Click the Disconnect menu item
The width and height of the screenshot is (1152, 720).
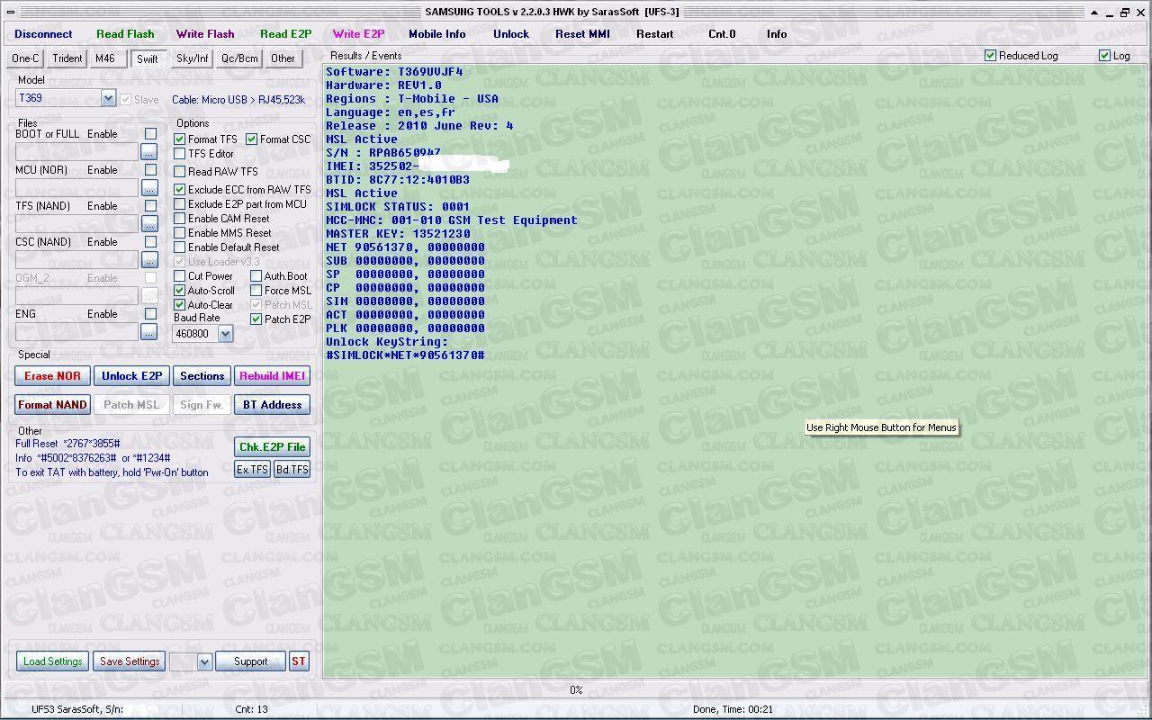(43, 34)
